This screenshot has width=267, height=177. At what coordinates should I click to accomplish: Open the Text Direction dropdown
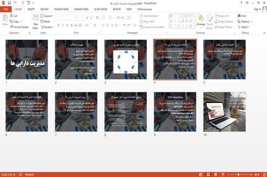(150, 16)
